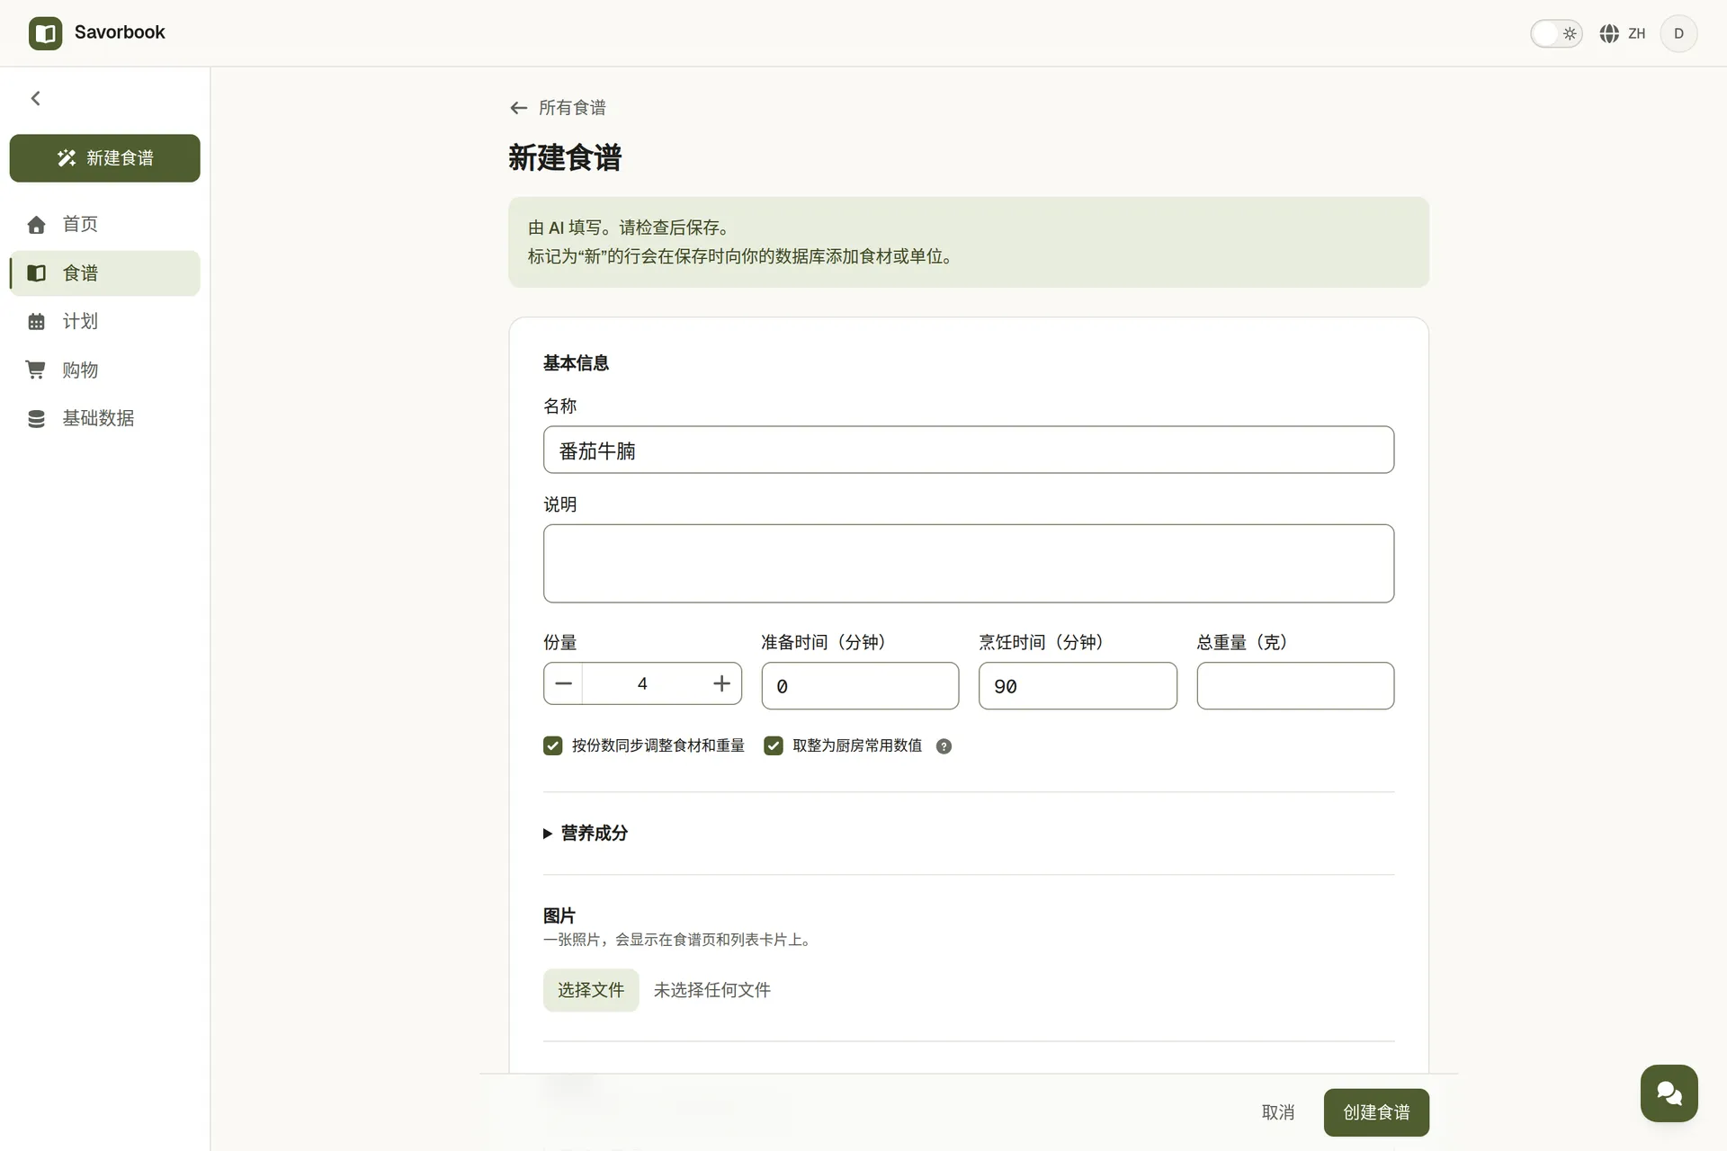Click the 选择文件 upload button
The height and width of the screenshot is (1151, 1727).
coord(591,990)
